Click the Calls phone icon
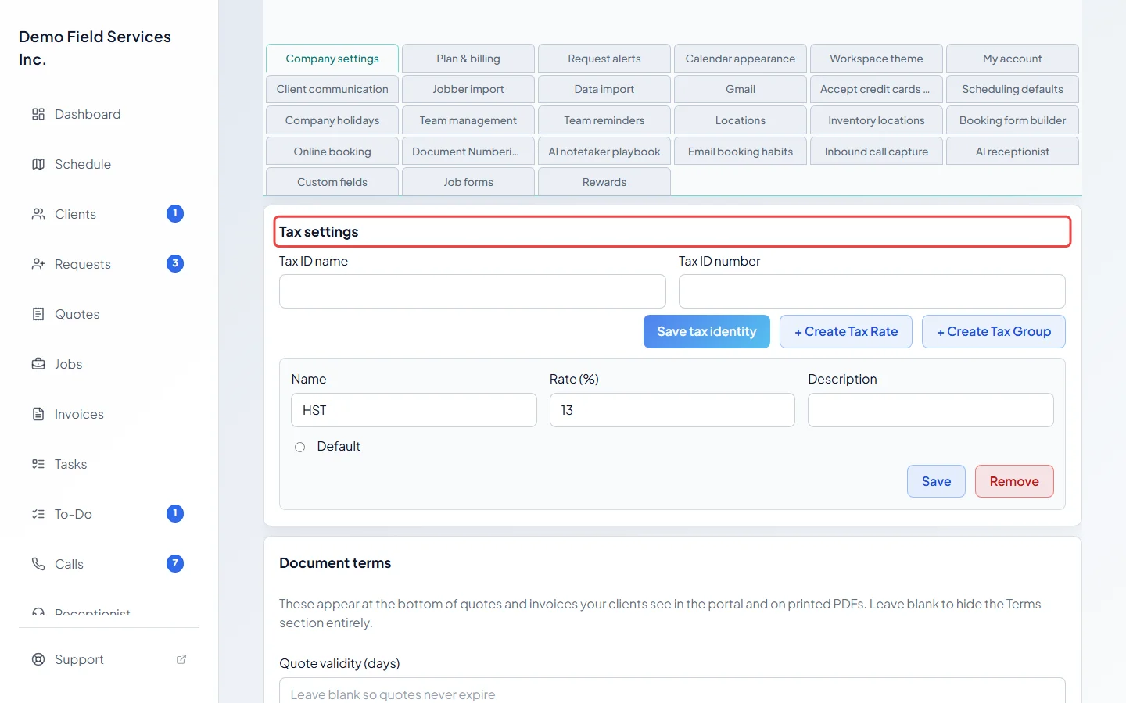This screenshot has width=1126, height=703. (38, 564)
